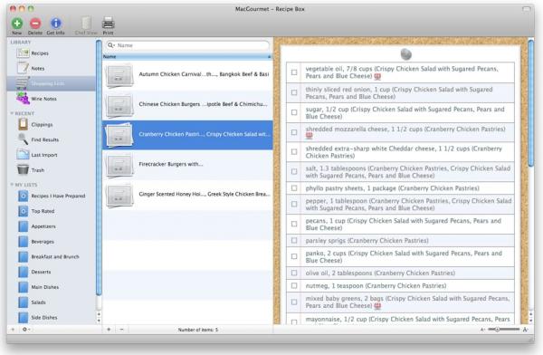Select the Chinese Chicken Burgers shopping list
This screenshot has width=543, height=355.
[x=187, y=105]
